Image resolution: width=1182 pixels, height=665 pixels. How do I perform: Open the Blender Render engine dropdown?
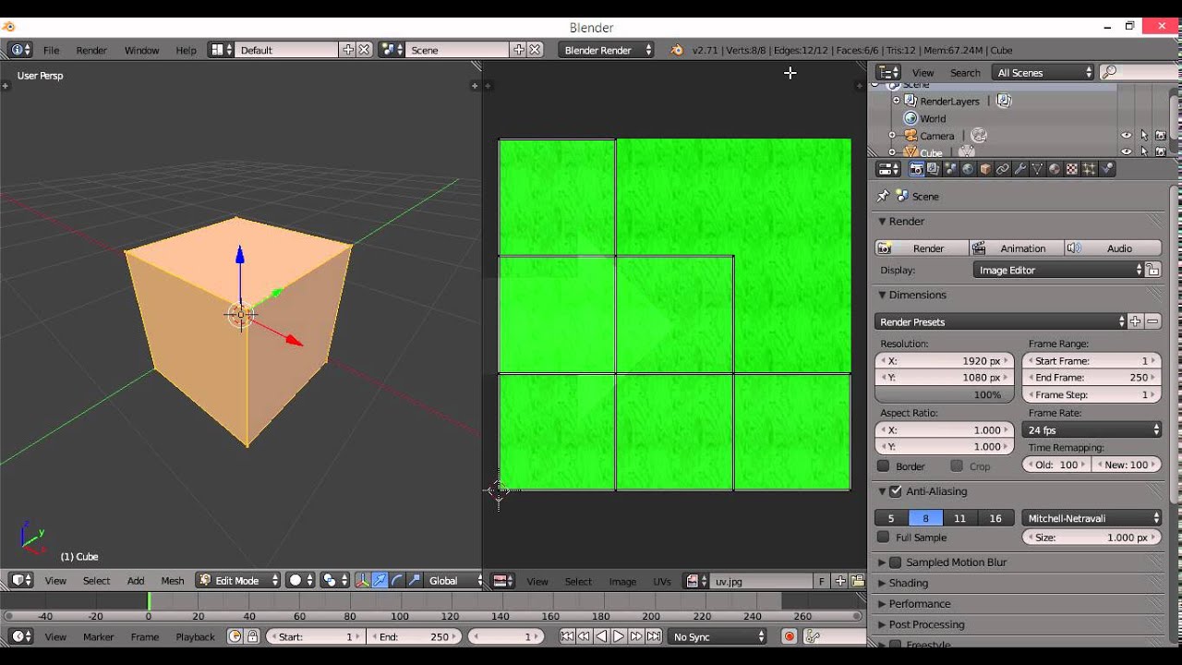(x=606, y=50)
